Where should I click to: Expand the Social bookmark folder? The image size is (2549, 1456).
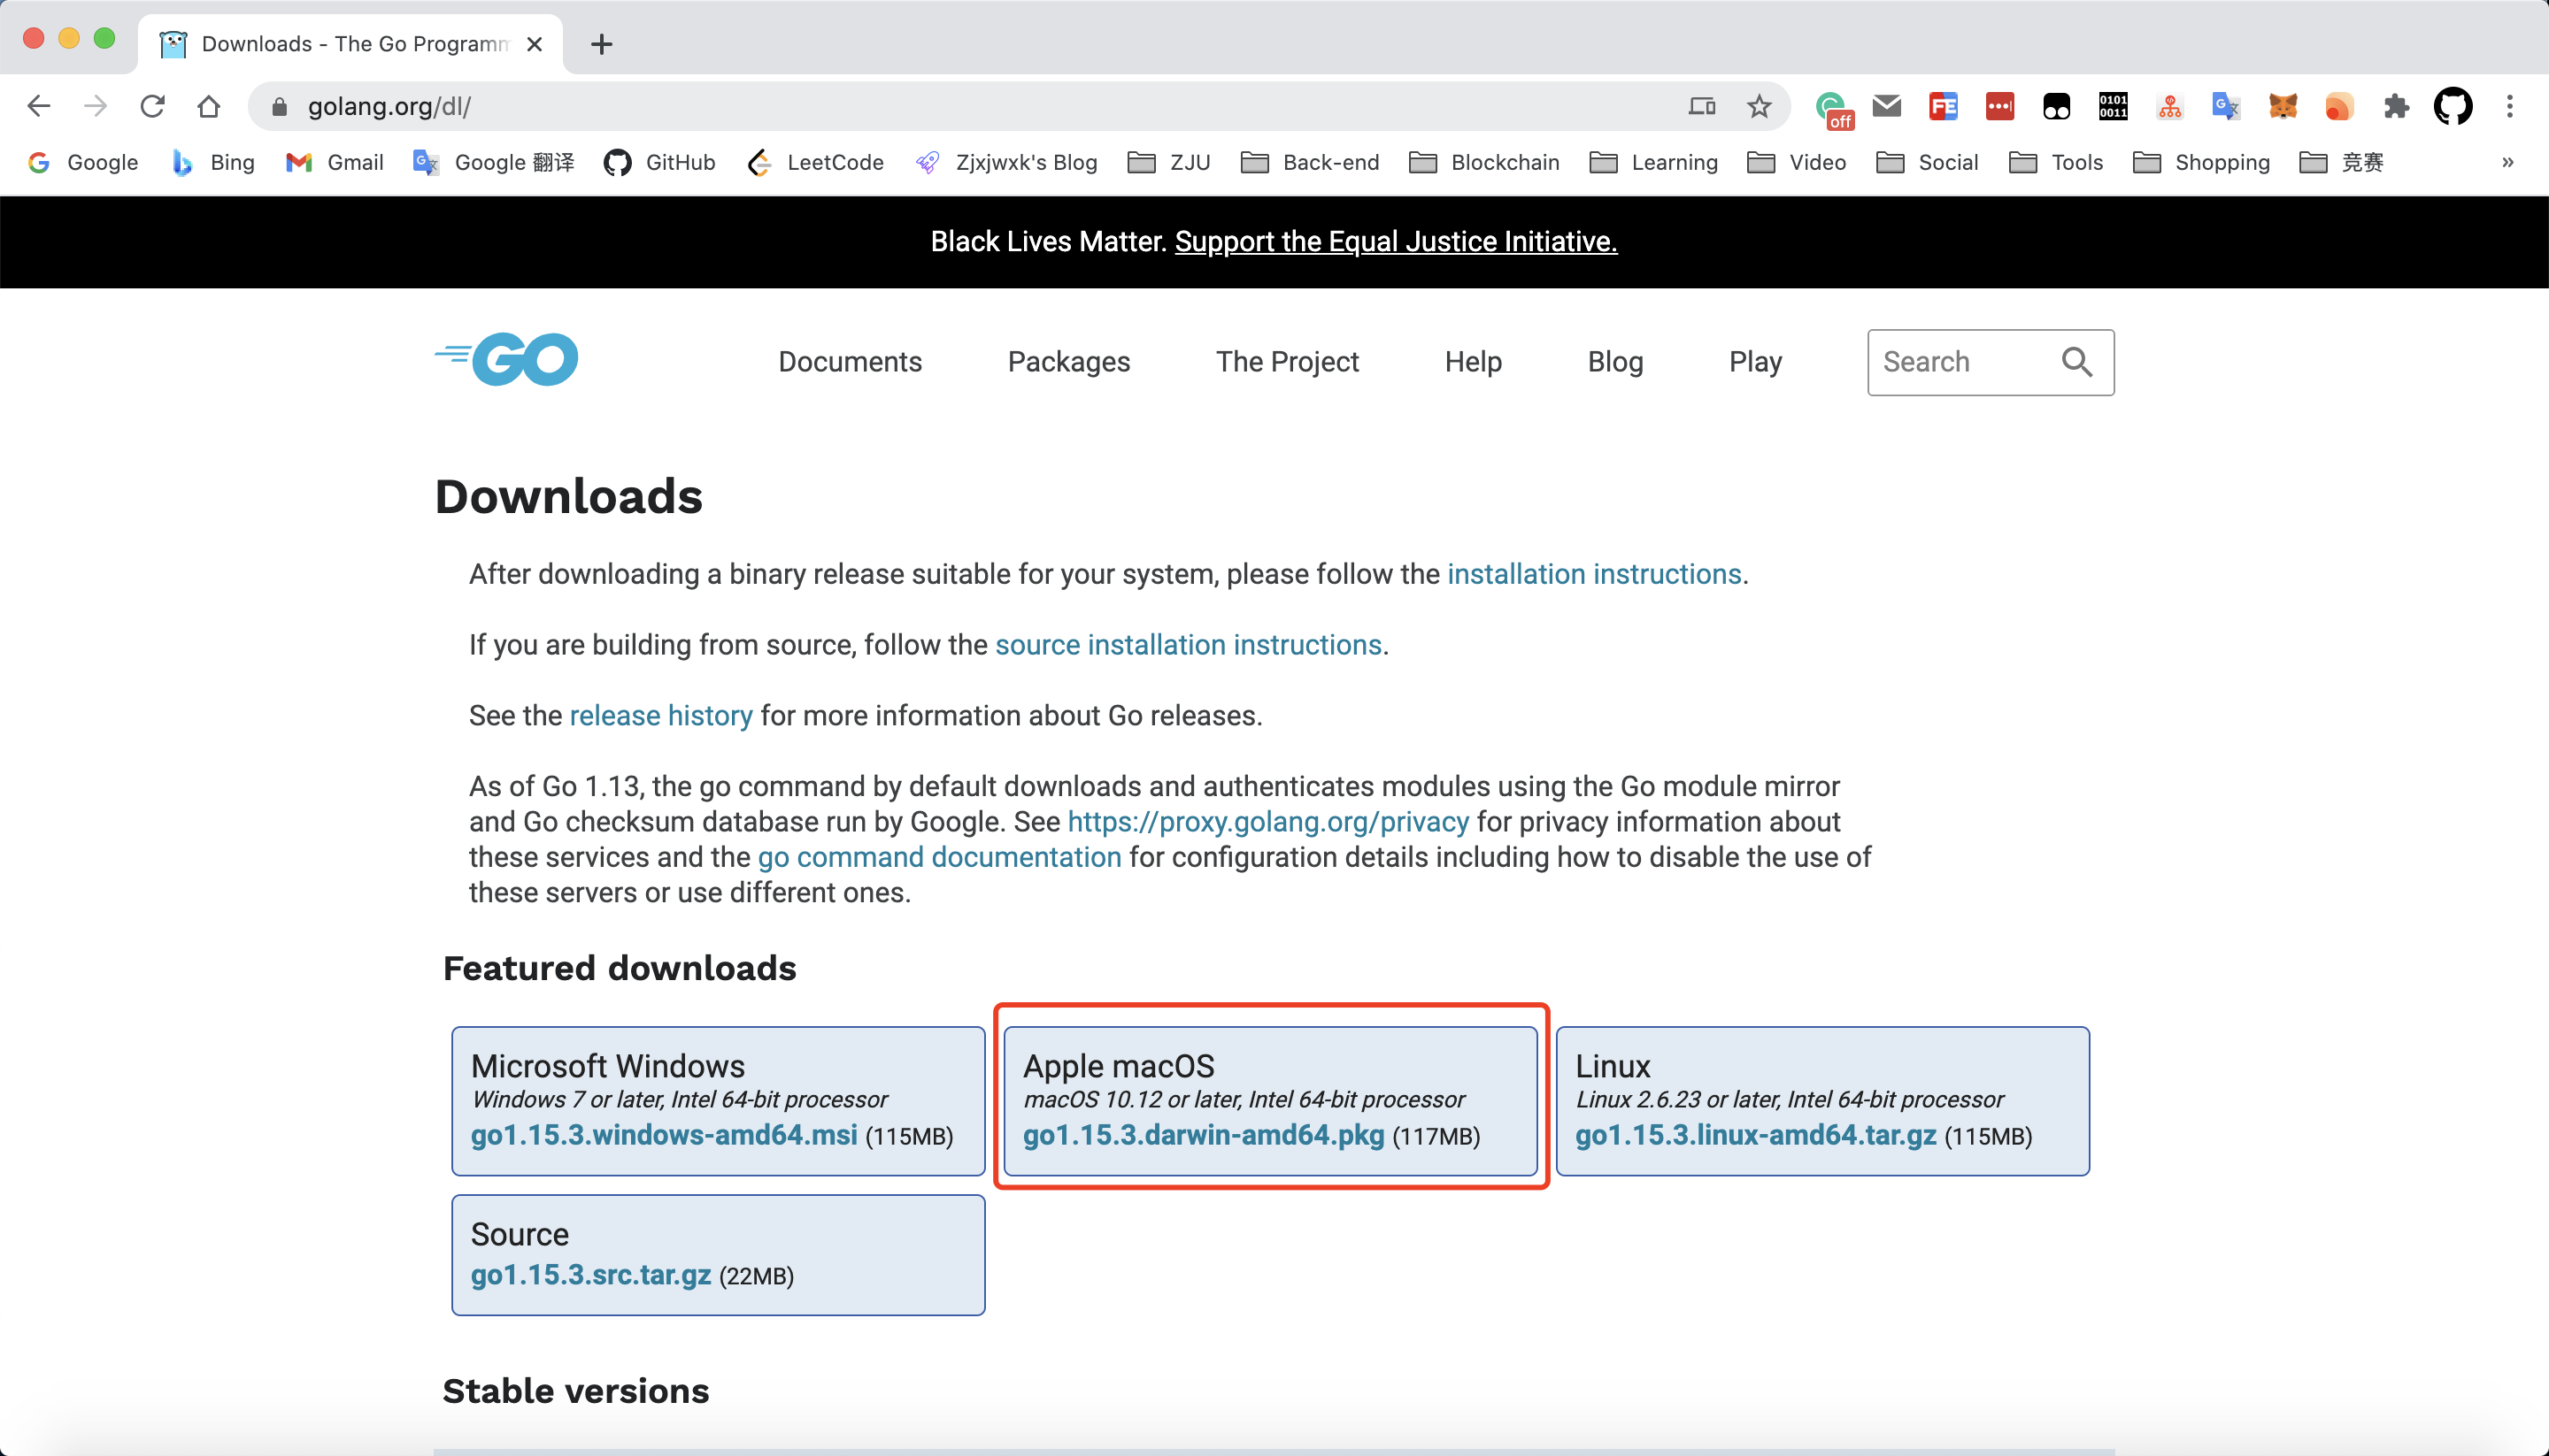point(1928,162)
